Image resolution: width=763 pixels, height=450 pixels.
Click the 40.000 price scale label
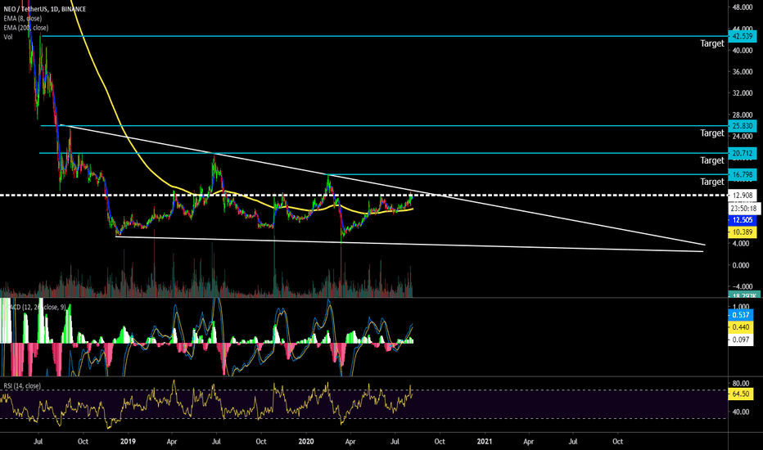tap(743, 50)
